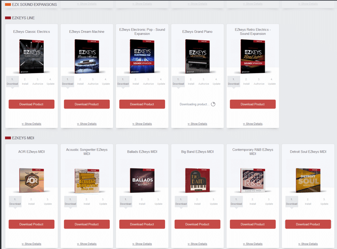
Task: Select Authorize step on EZkeys Dream Machine
Action: [x=93, y=82]
